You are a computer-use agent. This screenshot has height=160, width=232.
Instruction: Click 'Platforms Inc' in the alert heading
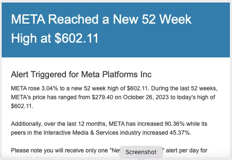(x=127, y=74)
